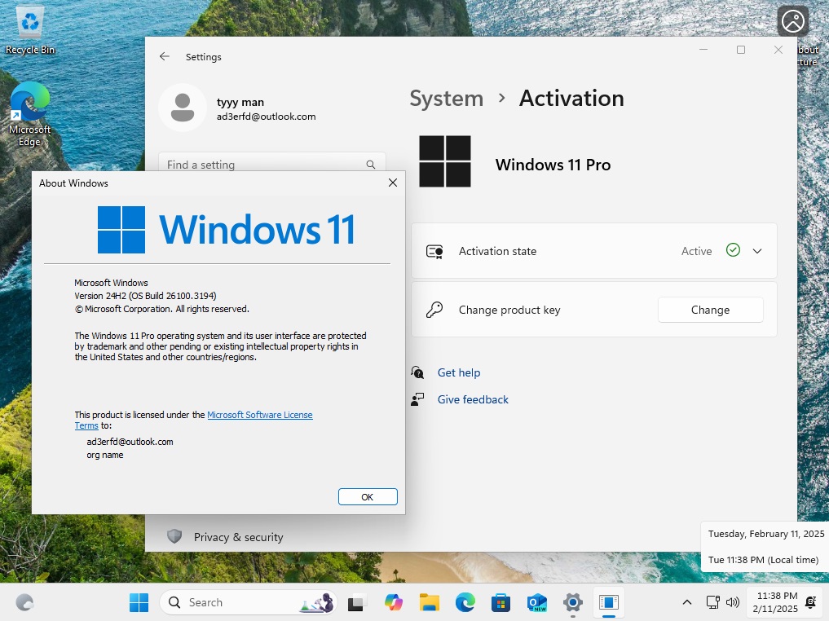
Task: Go back using the Settings back arrow
Action: [165, 56]
